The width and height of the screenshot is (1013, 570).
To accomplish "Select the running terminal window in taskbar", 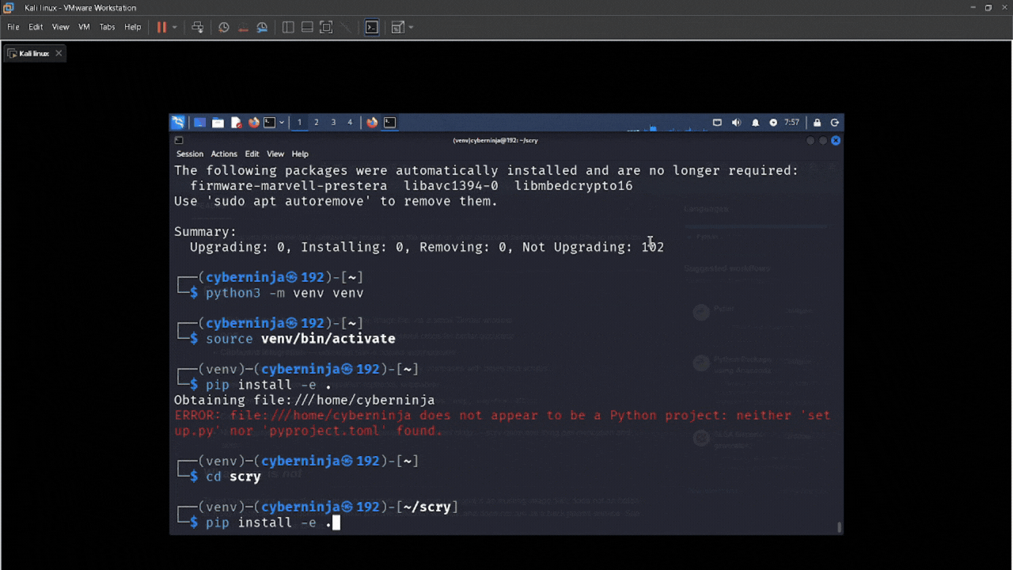I will (x=389, y=122).
